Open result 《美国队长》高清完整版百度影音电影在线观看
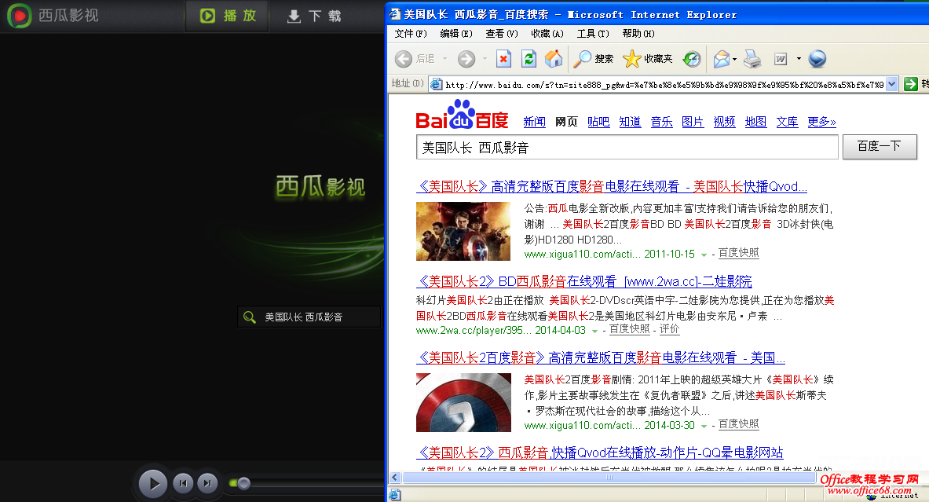 click(x=612, y=187)
